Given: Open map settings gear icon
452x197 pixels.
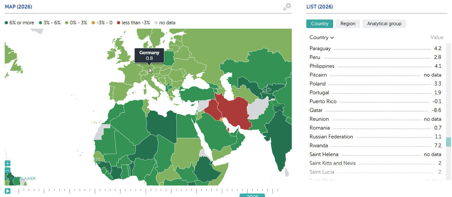Looking at the screenshot, I should coord(287,7).
